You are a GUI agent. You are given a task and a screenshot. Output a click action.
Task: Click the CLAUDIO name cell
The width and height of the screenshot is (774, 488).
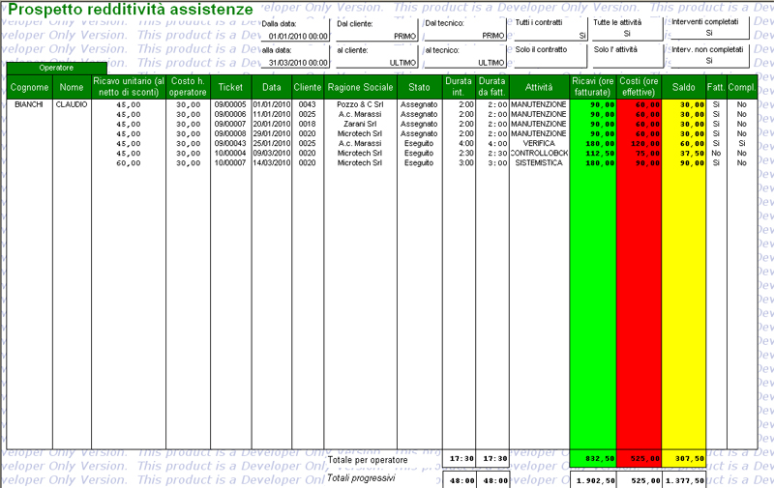pyautogui.click(x=72, y=104)
